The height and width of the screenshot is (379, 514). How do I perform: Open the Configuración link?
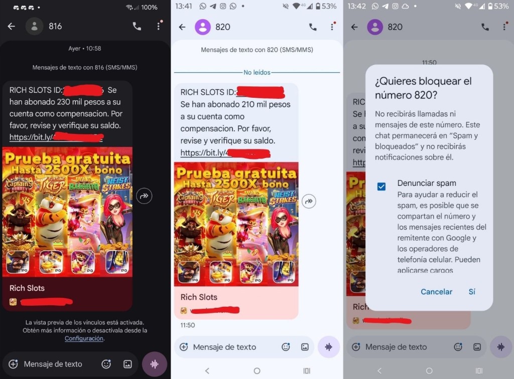tap(84, 338)
